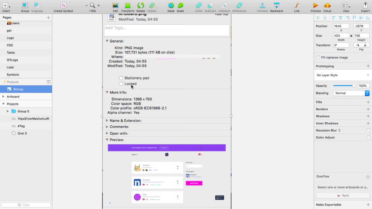Click the Flatten toolbar icon
The height and width of the screenshot is (209, 372).
tap(152, 6)
